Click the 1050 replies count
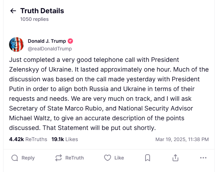 point(34,19)
